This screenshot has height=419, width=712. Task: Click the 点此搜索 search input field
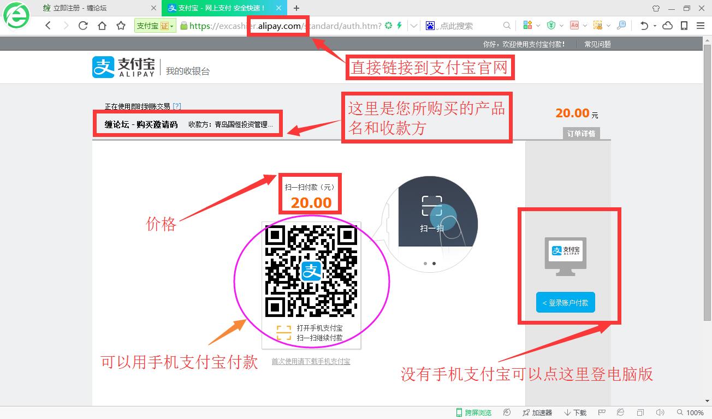(x=470, y=26)
